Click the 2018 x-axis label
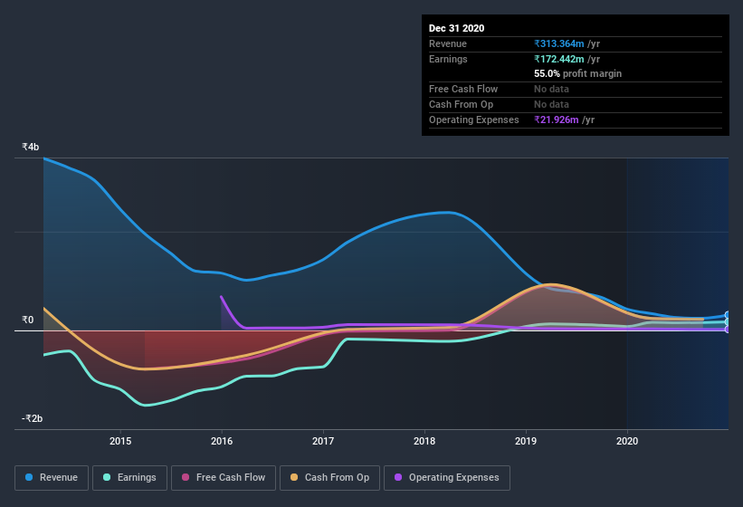 [x=424, y=441]
